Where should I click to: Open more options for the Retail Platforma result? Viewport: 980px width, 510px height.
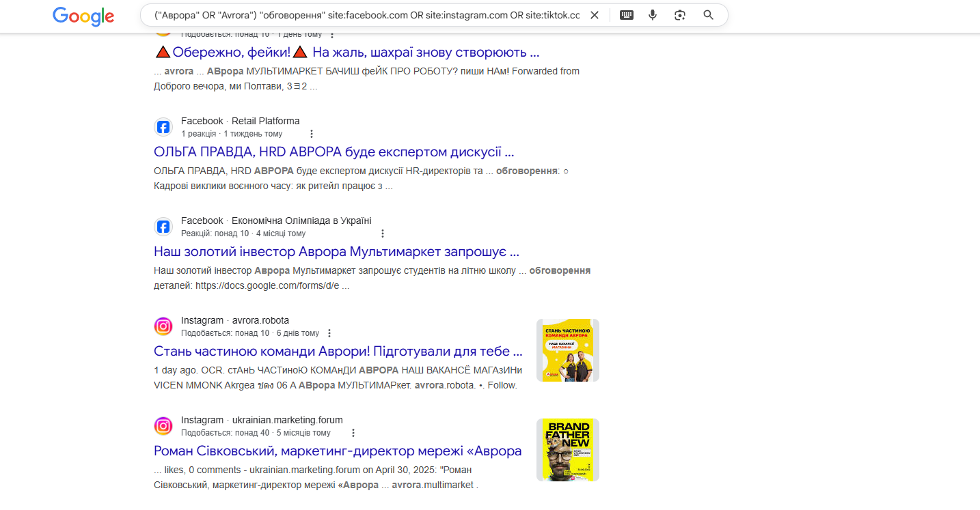pos(312,134)
